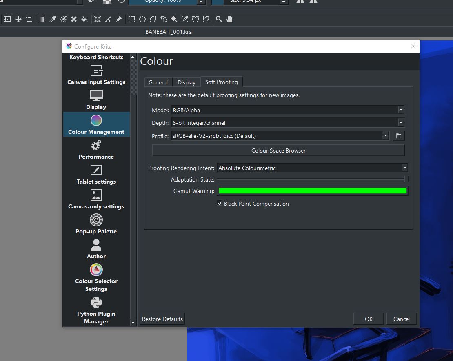
Task: Browse for profile file with folder icon
Action: 398,136
